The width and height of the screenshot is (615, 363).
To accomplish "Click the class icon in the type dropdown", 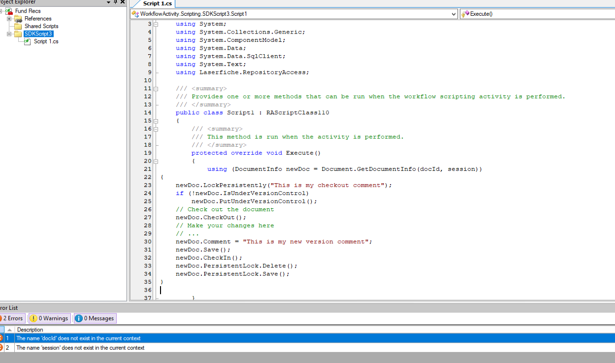I will (x=135, y=14).
